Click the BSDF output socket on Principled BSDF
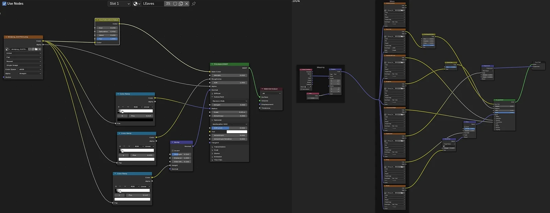The width and height of the screenshot is (550, 213). coord(249,68)
